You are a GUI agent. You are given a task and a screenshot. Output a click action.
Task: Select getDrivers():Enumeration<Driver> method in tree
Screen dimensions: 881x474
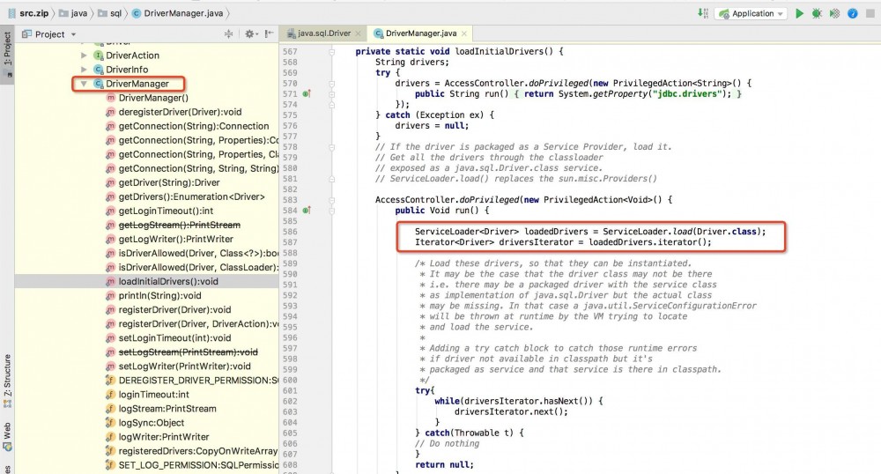191,196
